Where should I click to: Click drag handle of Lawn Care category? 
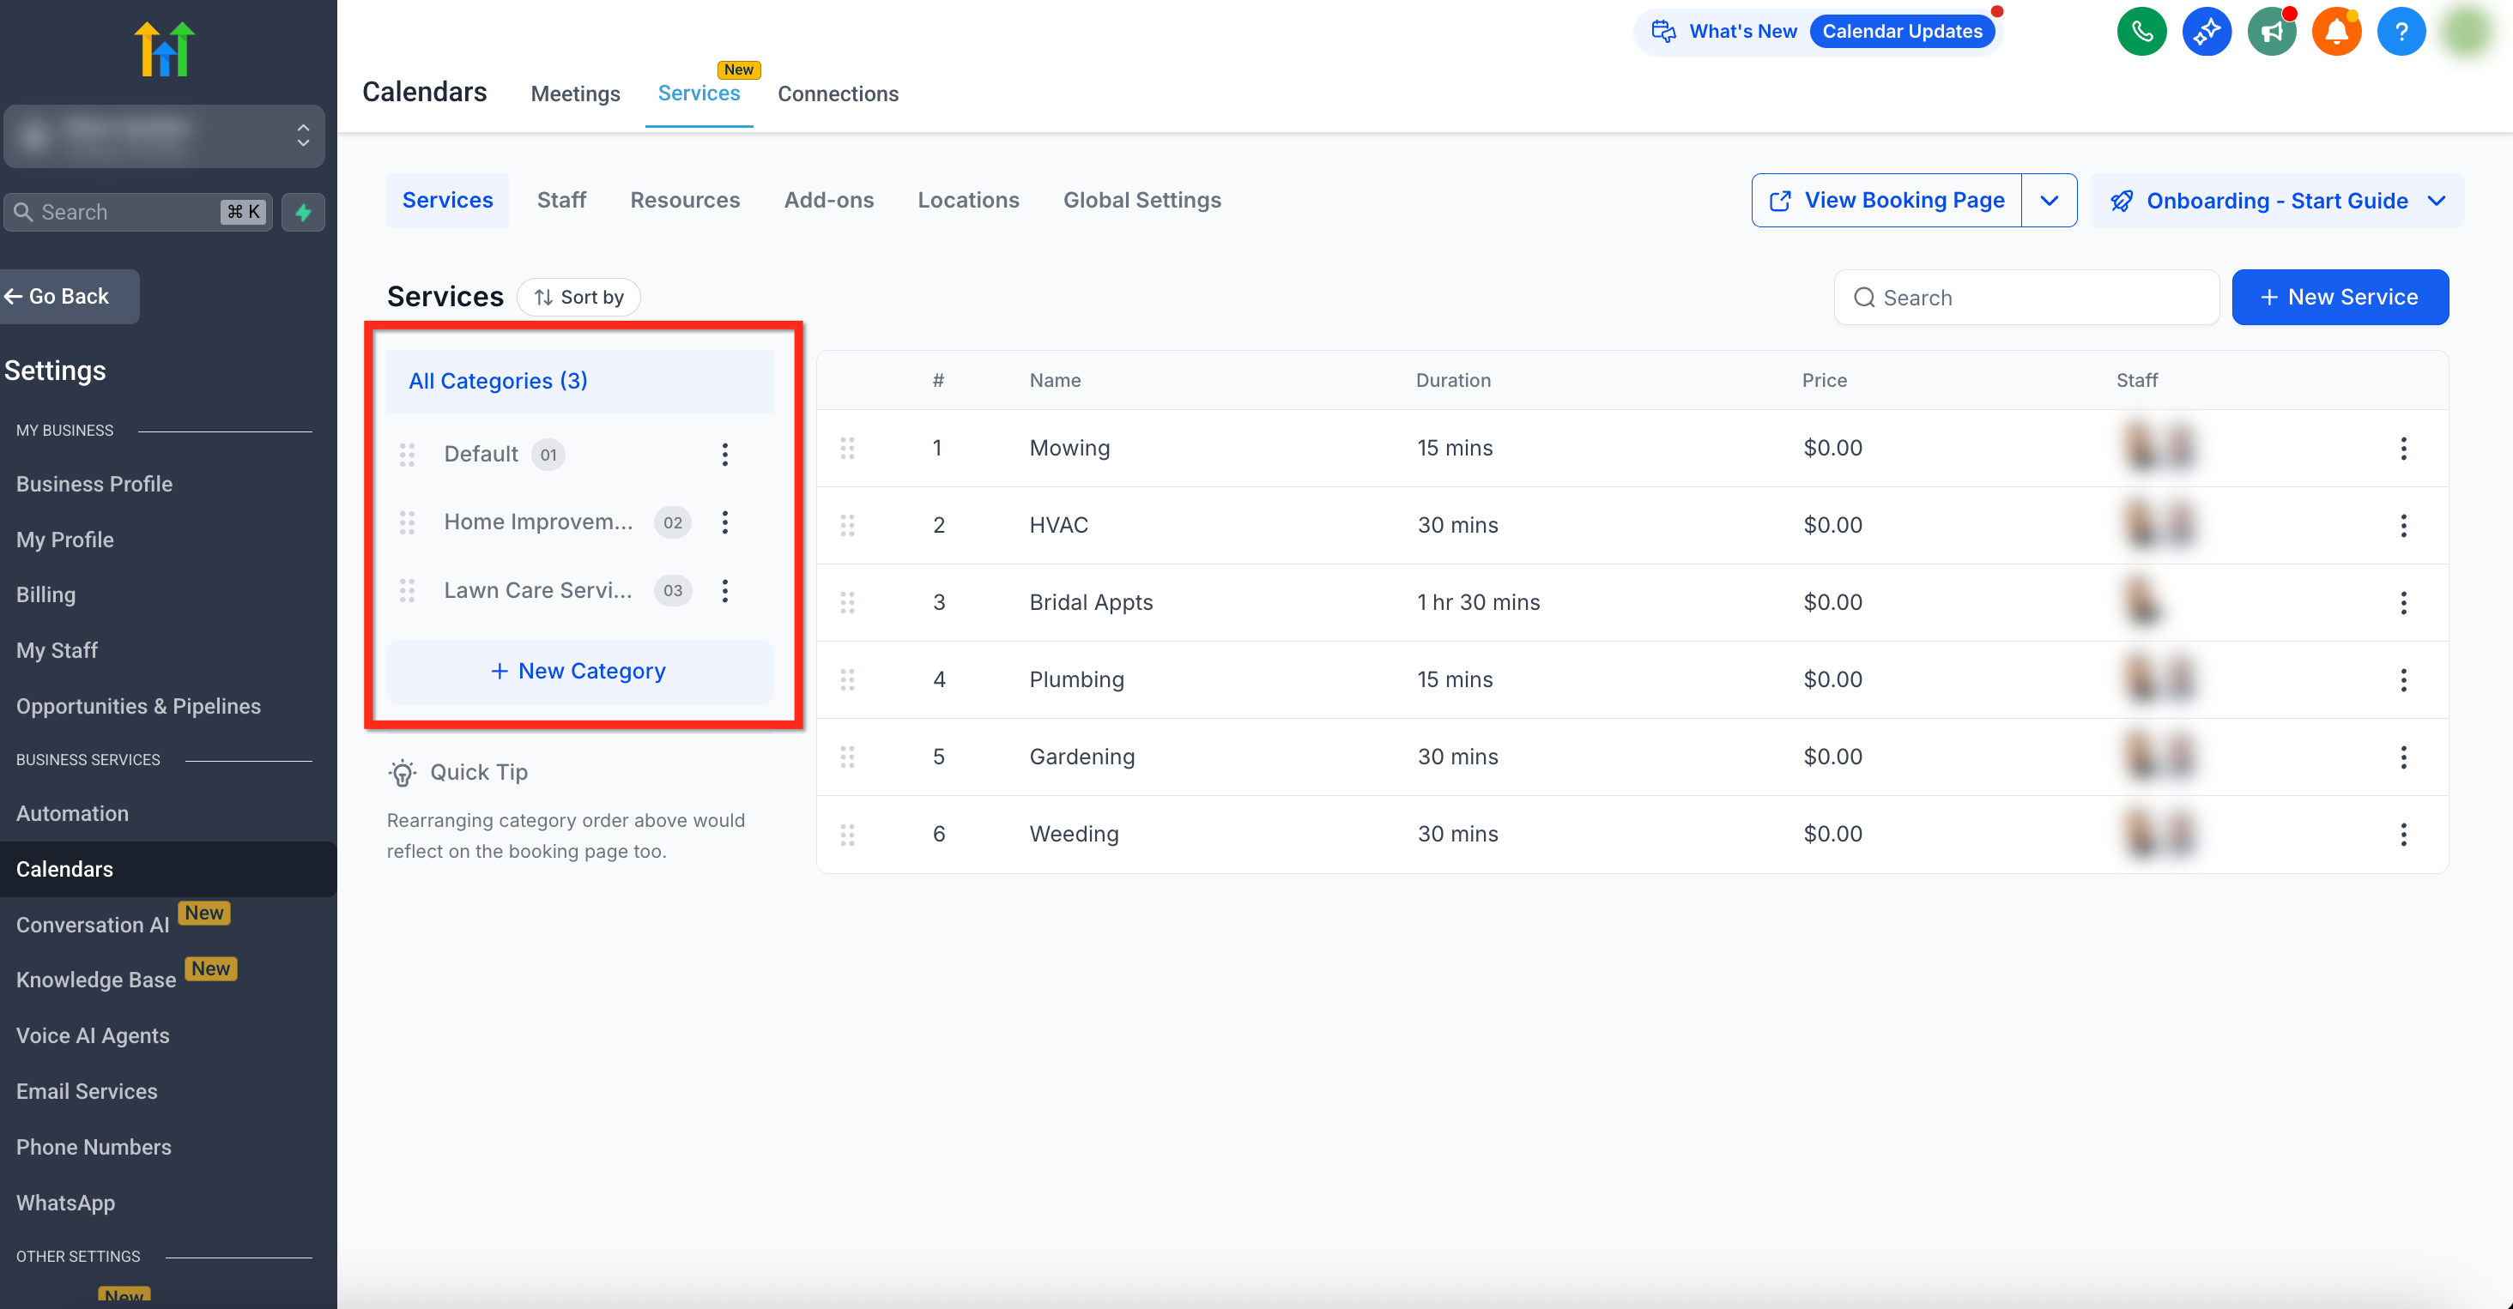point(408,591)
